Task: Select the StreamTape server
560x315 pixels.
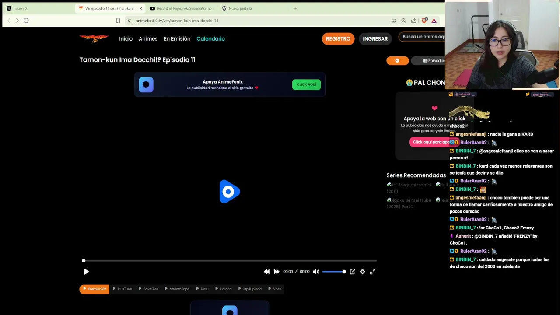Action: (x=177, y=289)
